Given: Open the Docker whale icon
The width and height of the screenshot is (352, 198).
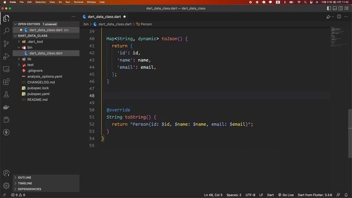Looking at the screenshot, I should 6,107.
